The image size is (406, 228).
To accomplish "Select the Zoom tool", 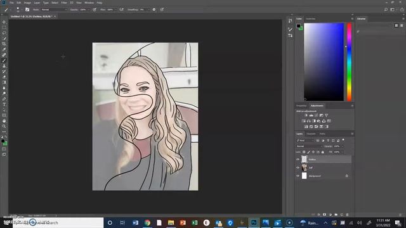I will pos(4,127).
